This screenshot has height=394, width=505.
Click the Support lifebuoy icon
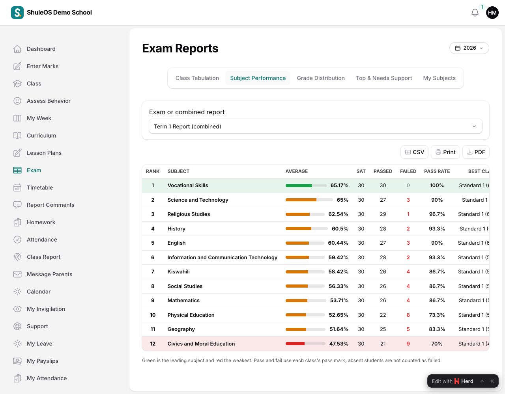point(17,326)
